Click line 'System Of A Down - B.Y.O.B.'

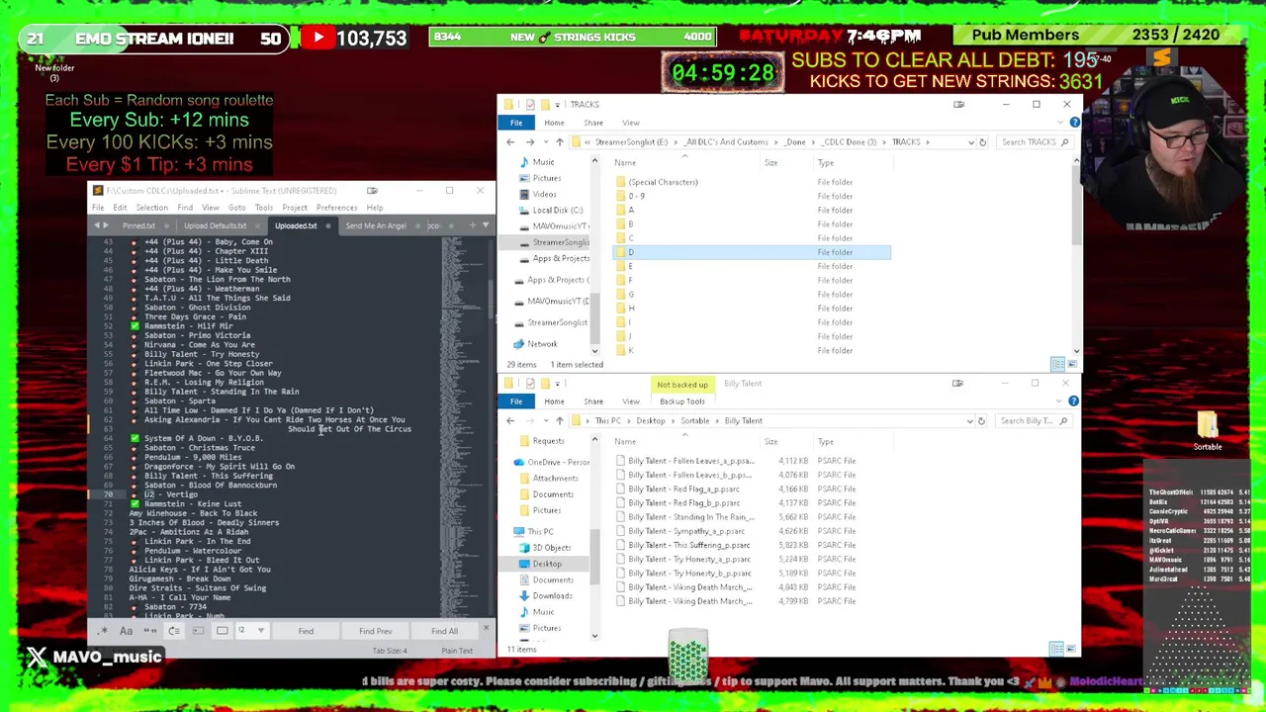point(204,438)
